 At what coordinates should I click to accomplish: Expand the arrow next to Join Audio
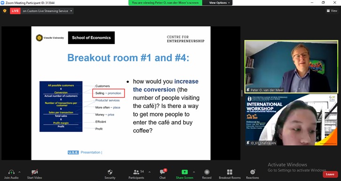click(x=19, y=172)
